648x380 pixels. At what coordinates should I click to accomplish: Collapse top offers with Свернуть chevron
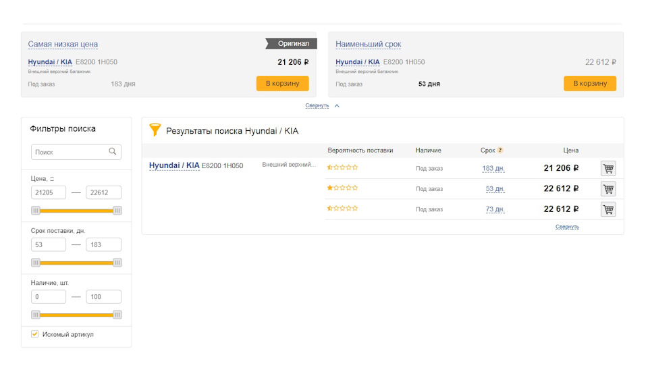click(x=323, y=106)
